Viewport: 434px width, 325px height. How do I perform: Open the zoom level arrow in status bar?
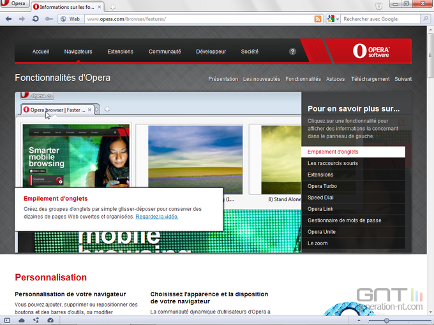tap(359, 321)
